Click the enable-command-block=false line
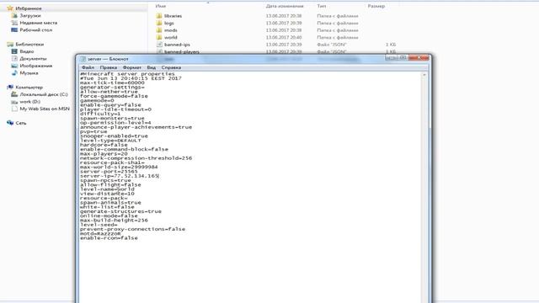Screen dimensions: 539x303 click(124, 149)
